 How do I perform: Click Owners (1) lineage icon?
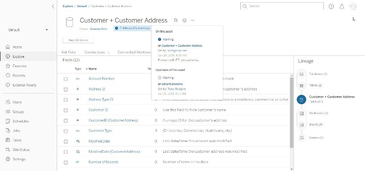click(x=302, y=138)
